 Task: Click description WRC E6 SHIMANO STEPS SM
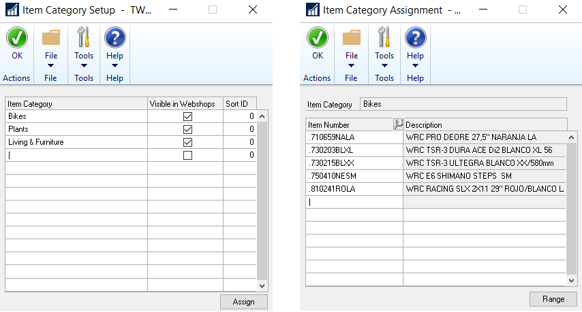[485, 176]
